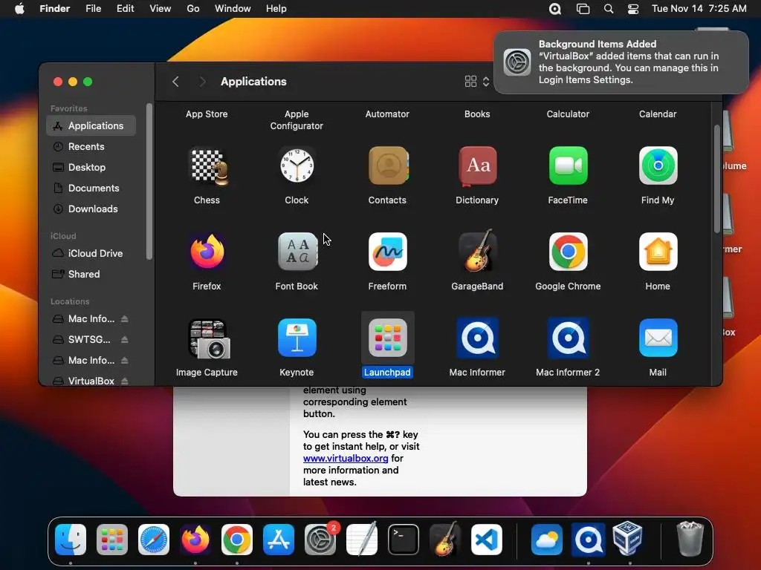
Task: Open the Edit menu
Action: tap(125, 9)
